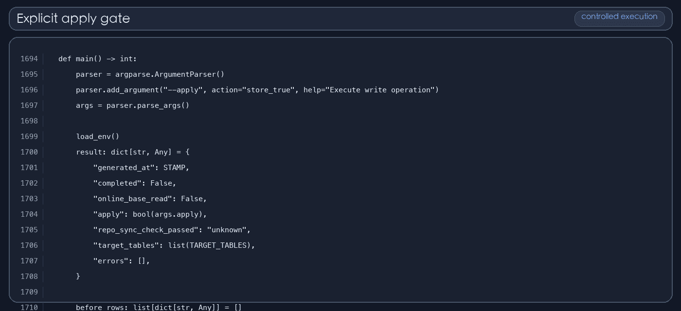Click the "repo_sync_check_passed" key
The width and height of the screenshot is (681, 311).
pyautogui.click(x=146, y=230)
